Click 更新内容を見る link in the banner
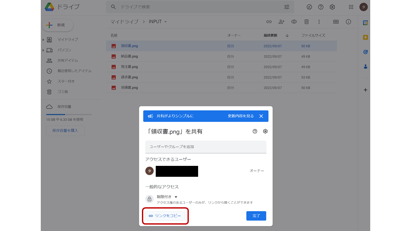Screen dimensions: 411x231 coord(241,116)
